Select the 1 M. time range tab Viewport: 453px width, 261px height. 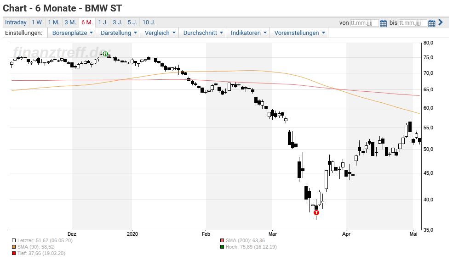[54, 22]
